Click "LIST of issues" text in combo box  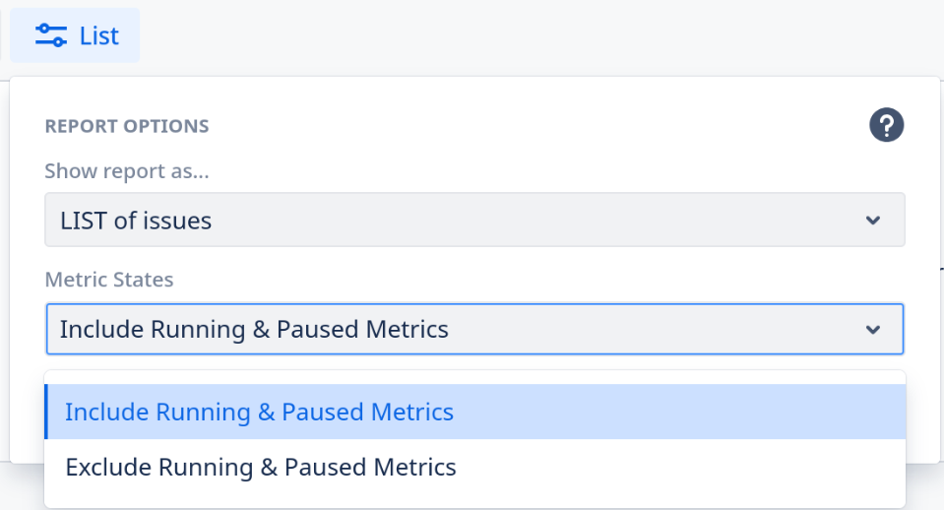tap(136, 221)
